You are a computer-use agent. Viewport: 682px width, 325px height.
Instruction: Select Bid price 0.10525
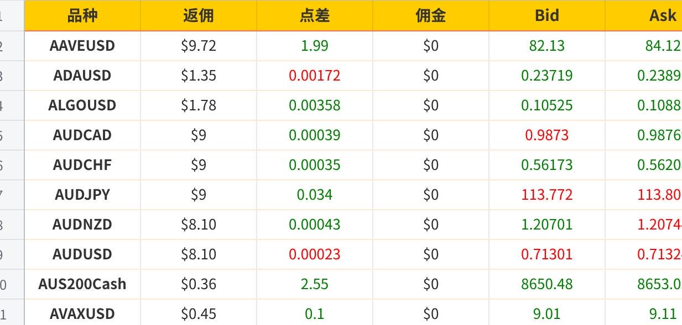pos(547,105)
